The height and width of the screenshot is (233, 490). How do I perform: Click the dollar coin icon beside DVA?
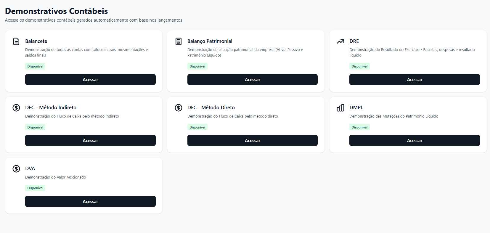coord(16,169)
